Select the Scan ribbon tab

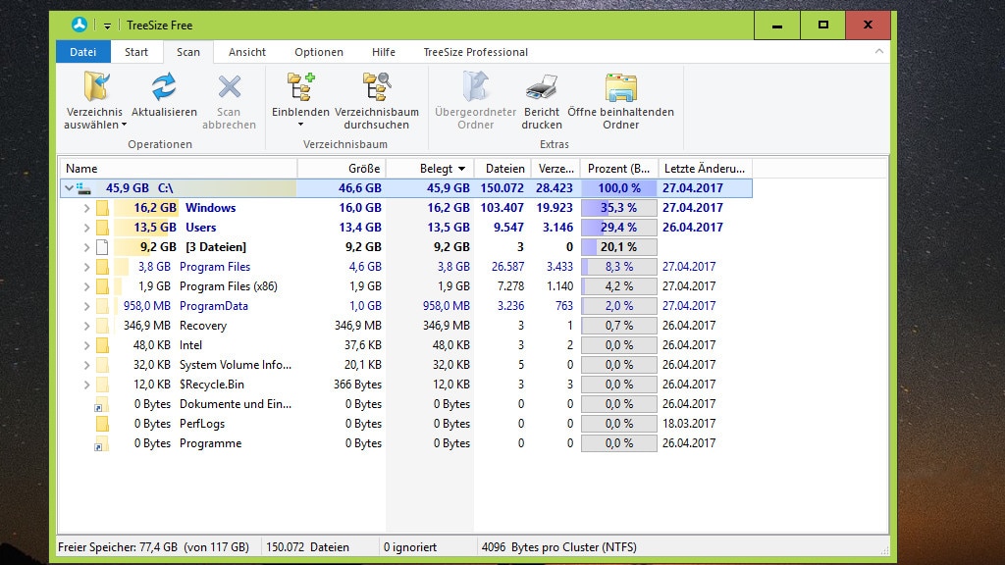pos(188,52)
